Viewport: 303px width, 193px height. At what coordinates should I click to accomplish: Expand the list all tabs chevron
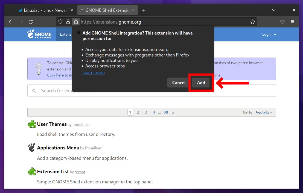pos(274,10)
